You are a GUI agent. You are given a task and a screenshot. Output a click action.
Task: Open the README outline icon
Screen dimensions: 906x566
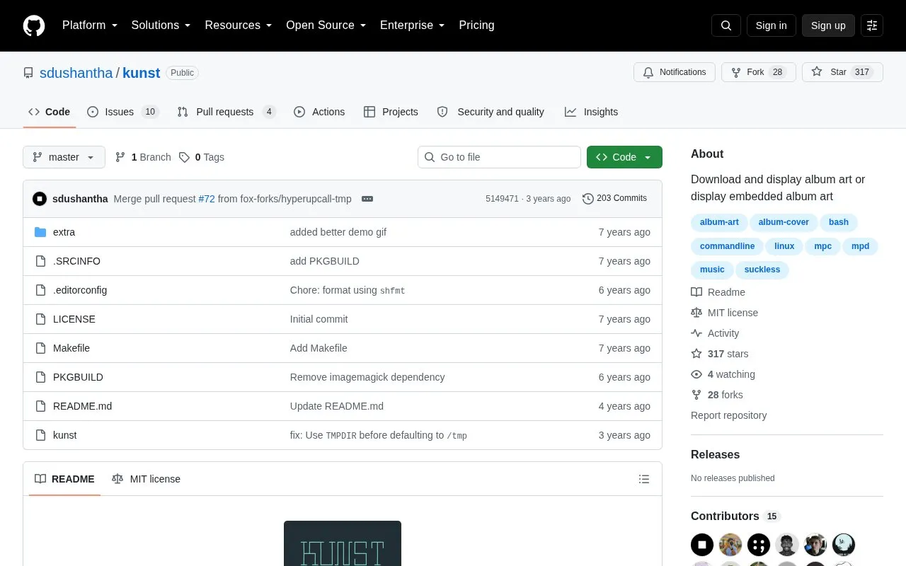644,479
